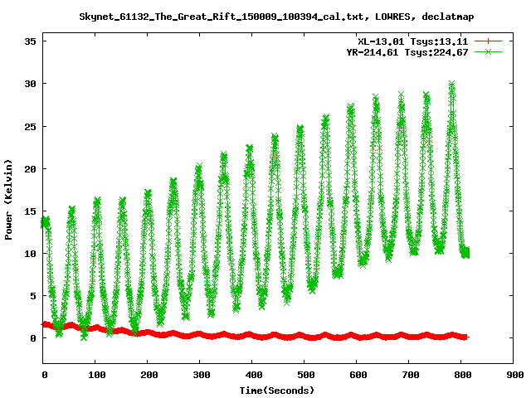
Task: Click the end of the green trace near 810 seconds
Action: [465, 252]
